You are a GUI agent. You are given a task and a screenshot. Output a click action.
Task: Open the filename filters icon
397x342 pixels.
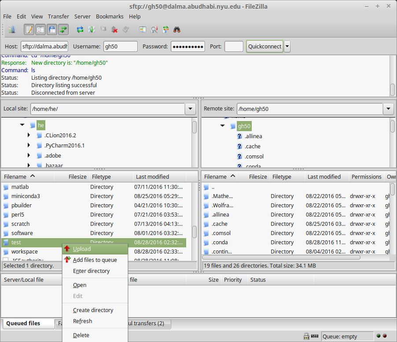point(142,30)
